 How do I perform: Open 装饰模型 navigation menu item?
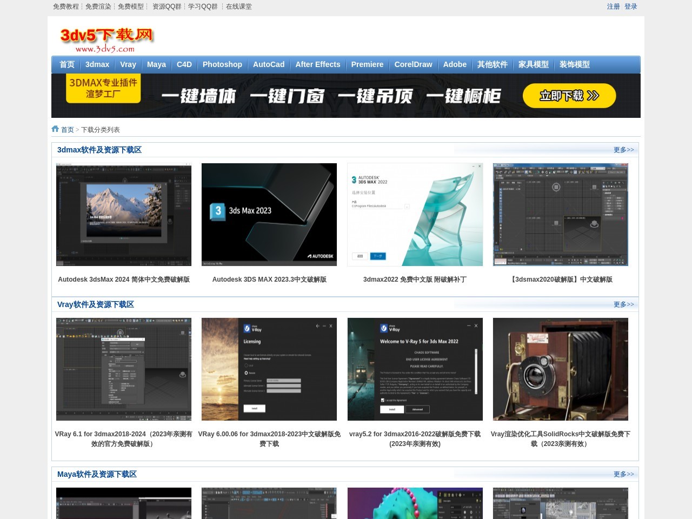pos(575,64)
